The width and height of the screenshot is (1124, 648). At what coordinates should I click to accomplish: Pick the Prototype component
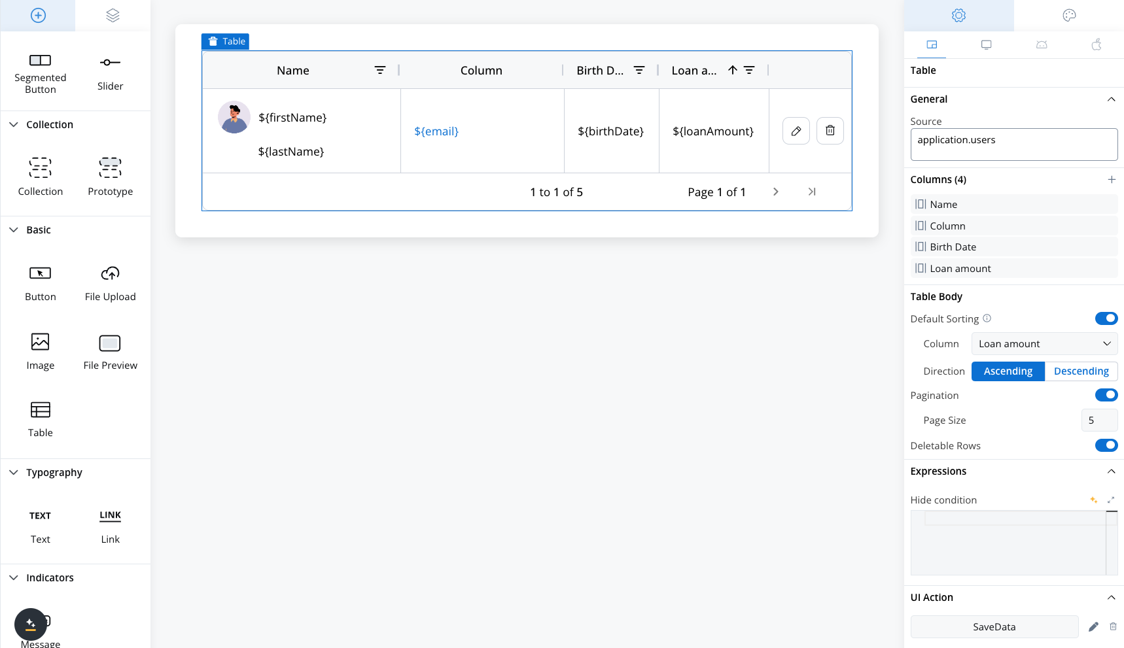click(x=110, y=177)
